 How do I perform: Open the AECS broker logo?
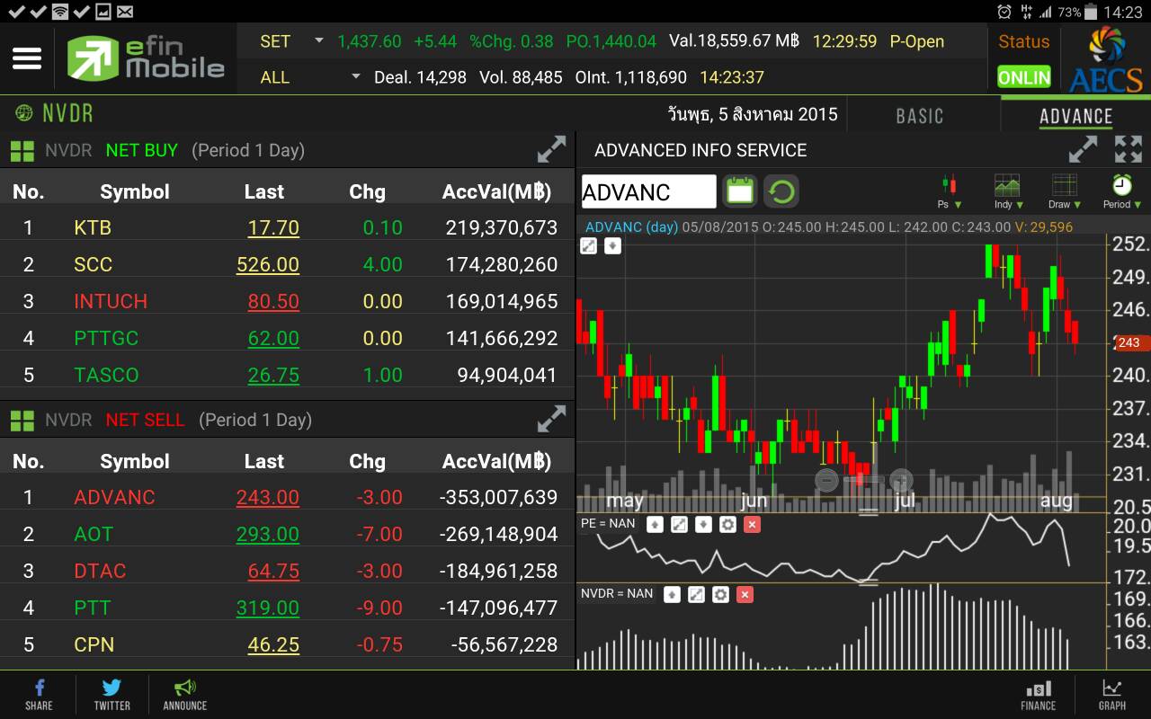point(1105,59)
